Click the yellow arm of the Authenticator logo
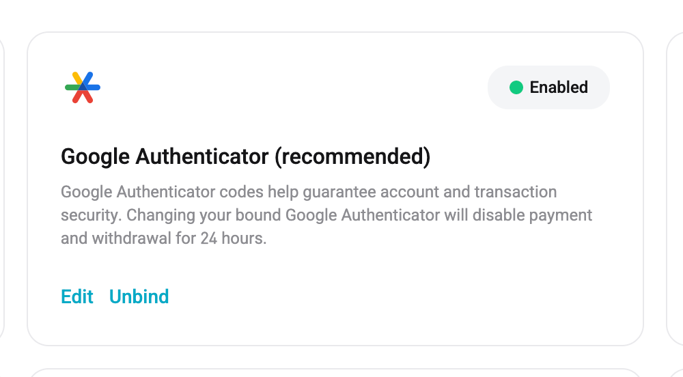683x377 pixels. 76,76
